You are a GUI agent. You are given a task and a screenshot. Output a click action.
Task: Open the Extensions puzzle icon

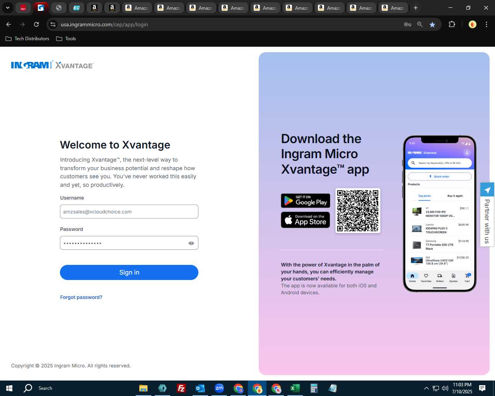tap(452, 24)
